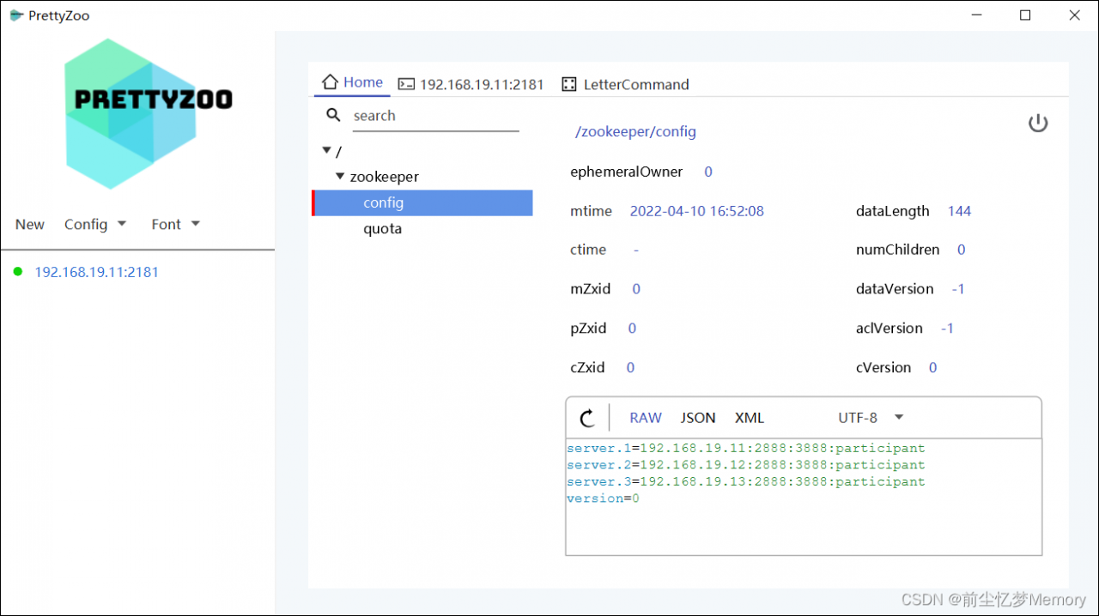Viewport: 1099px width, 616px height.
Task: Click the aclVersion value -1
Action: (947, 329)
